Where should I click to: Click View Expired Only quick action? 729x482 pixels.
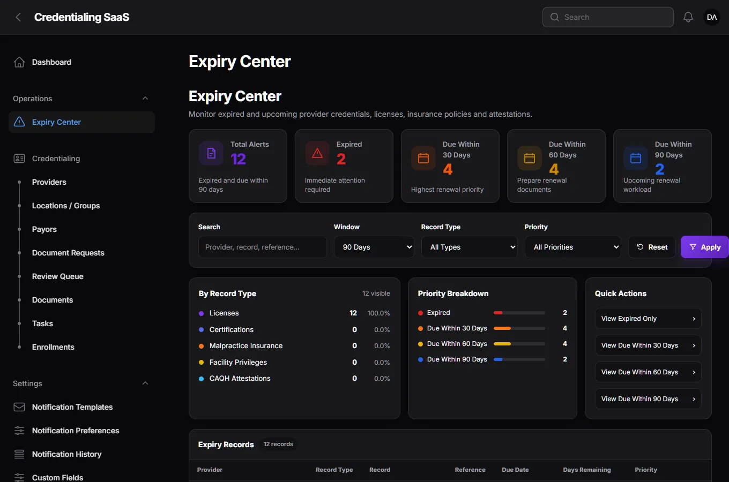[648, 319]
